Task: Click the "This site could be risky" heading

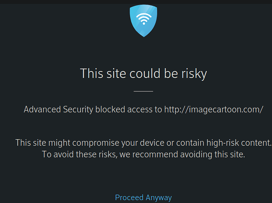Action: [143, 73]
